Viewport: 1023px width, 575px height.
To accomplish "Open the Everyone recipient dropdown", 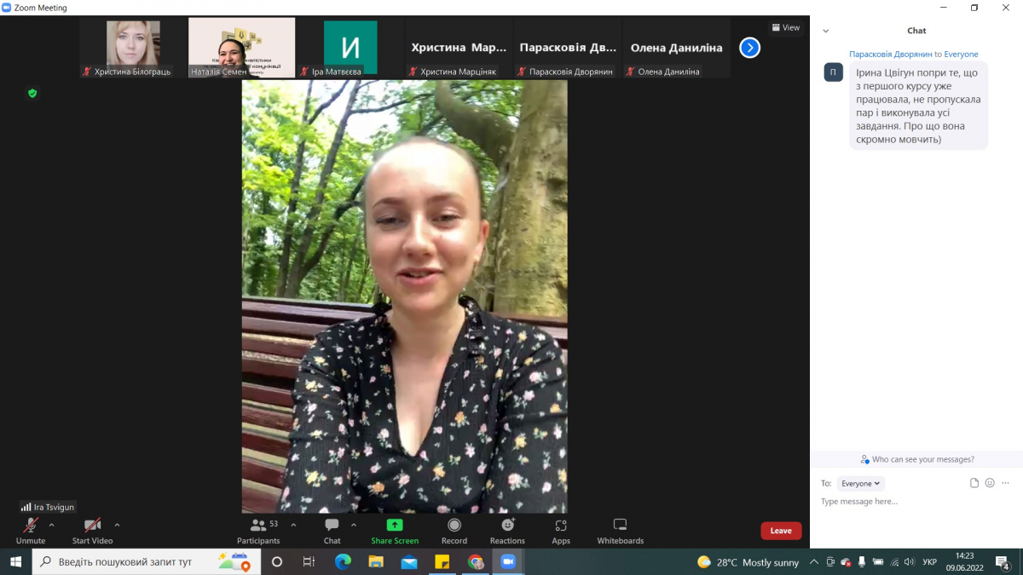I will point(860,483).
